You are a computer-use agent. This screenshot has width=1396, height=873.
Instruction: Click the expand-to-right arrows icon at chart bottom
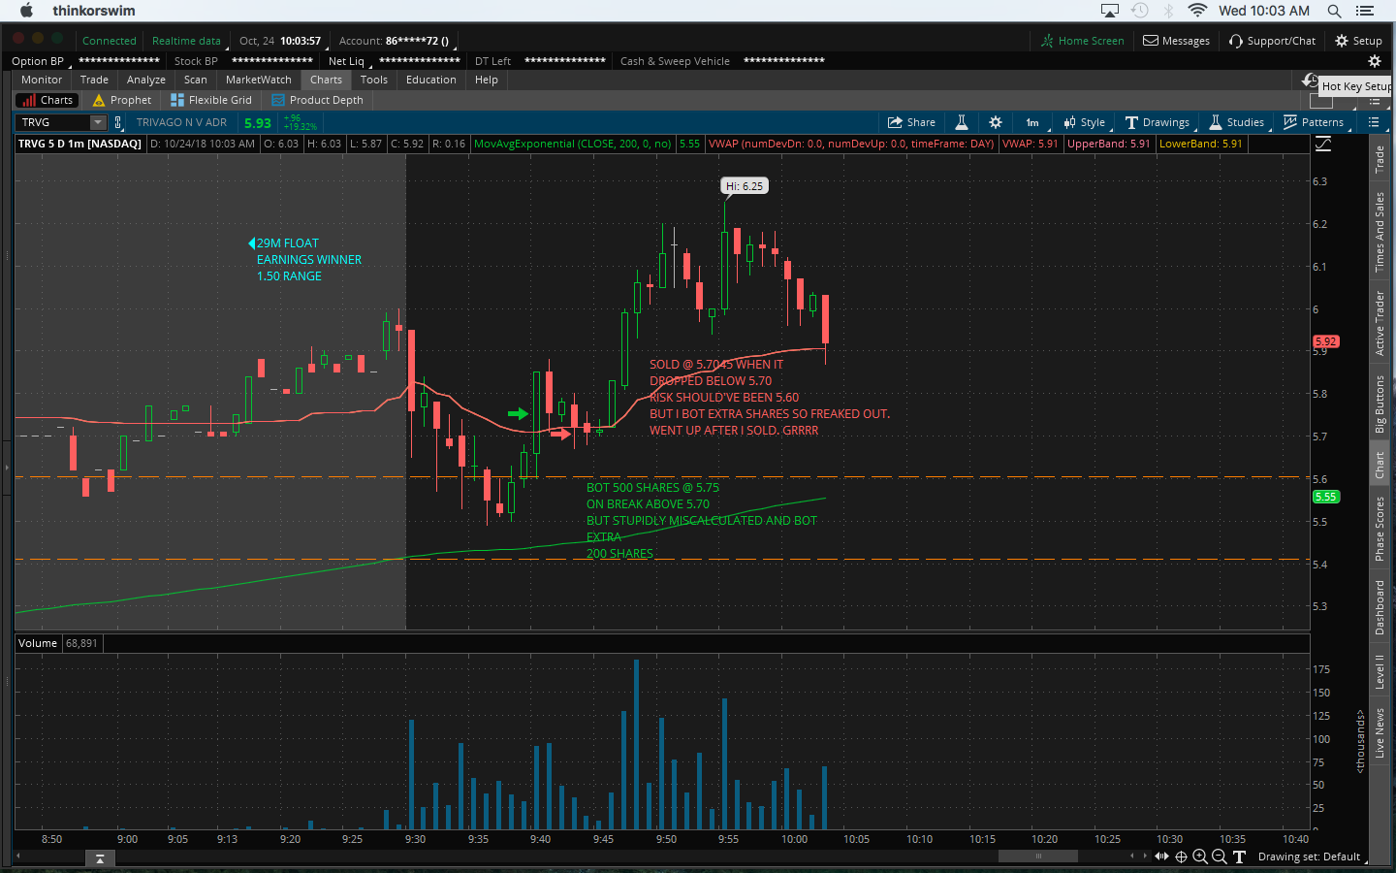pyautogui.click(x=1161, y=857)
